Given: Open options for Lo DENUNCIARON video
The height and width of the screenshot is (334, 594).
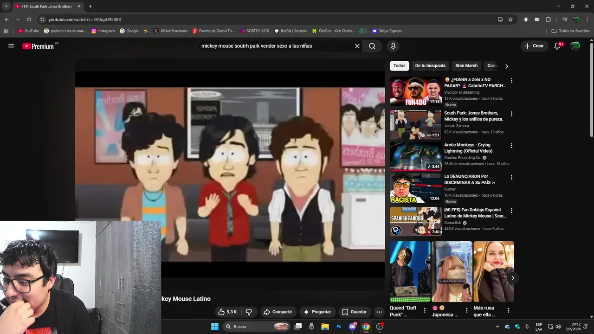Looking at the screenshot, I should coord(511,177).
